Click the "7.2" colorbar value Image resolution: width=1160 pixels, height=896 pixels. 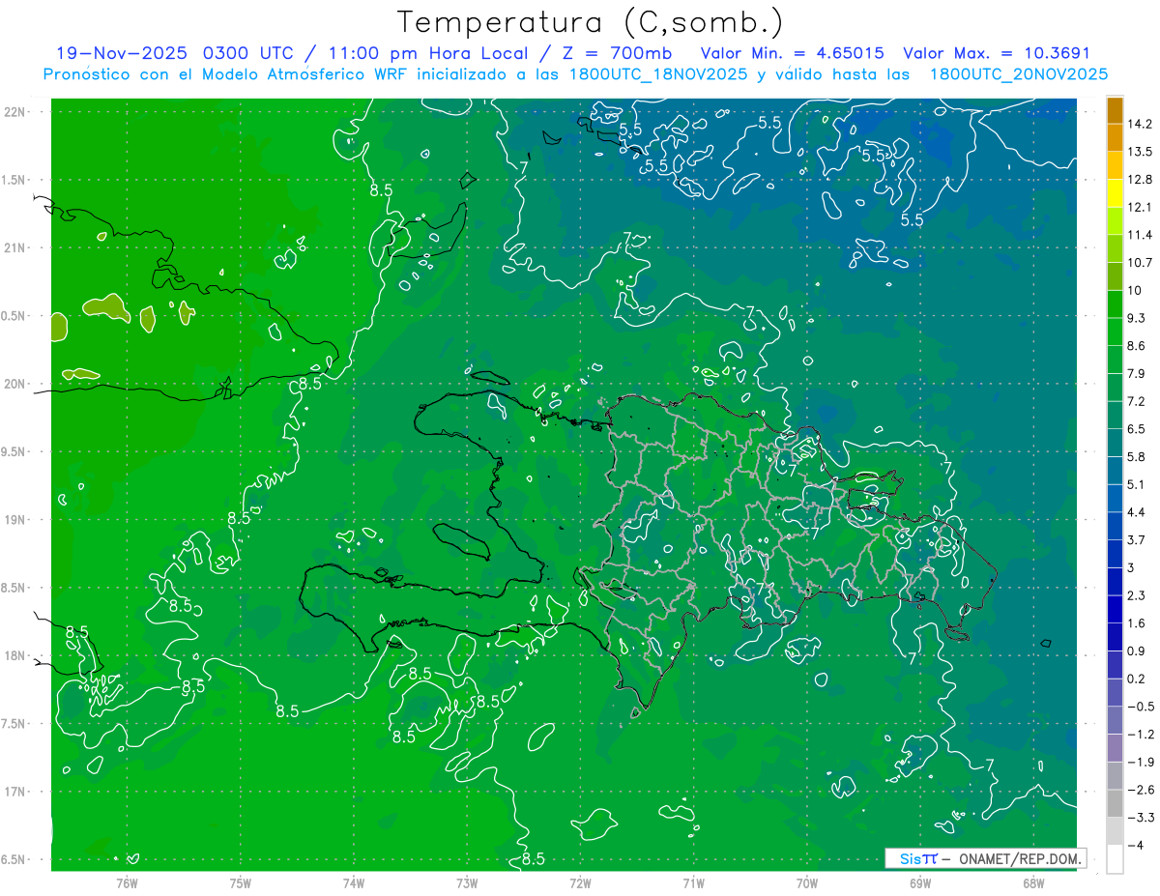tap(1137, 401)
